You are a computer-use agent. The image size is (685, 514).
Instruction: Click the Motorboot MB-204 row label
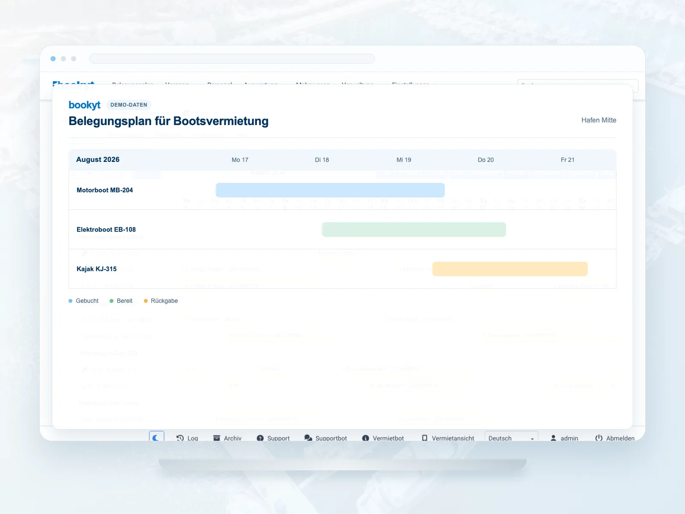tap(105, 190)
